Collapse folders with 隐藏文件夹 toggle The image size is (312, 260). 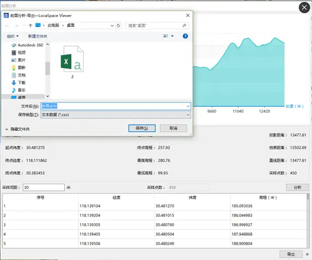(x=17, y=129)
